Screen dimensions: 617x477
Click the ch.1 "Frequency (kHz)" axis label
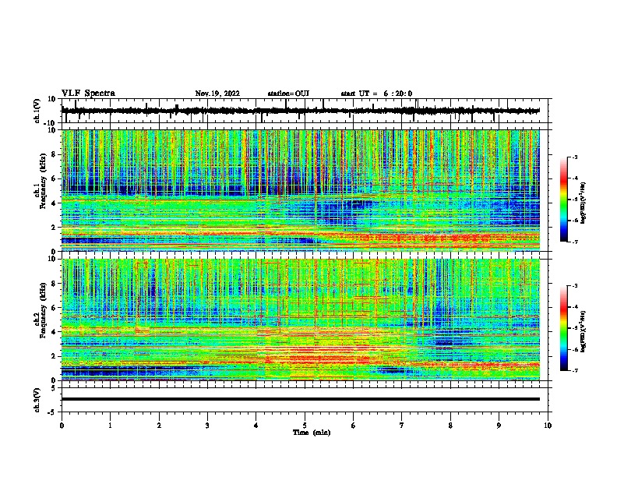point(43,181)
